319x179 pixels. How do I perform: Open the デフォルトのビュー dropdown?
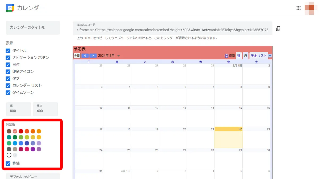33,176
